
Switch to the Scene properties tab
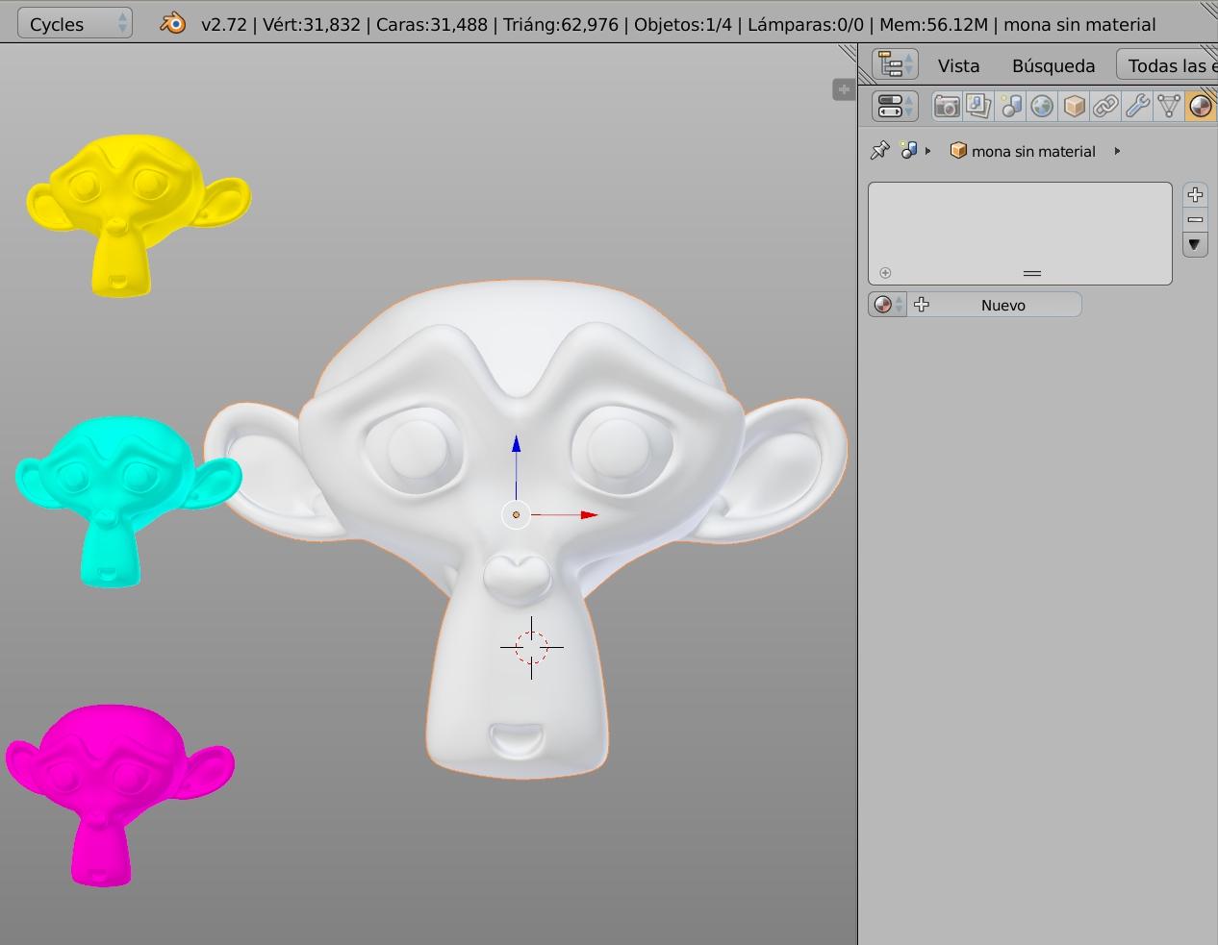tap(1010, 107)
